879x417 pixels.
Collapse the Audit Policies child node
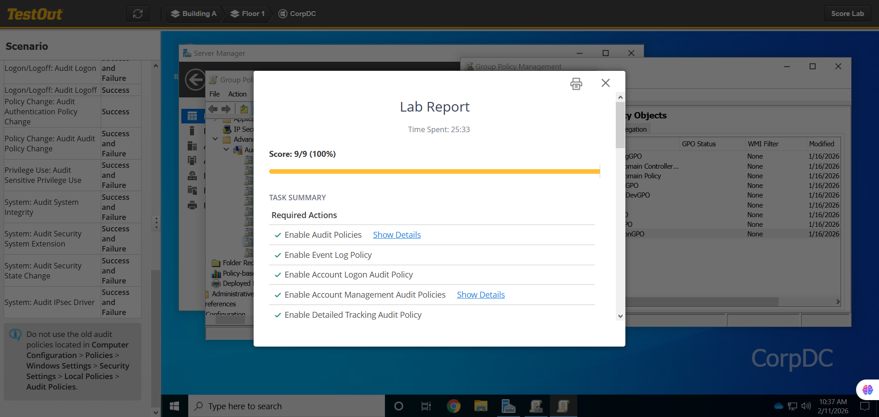(x=226, y=150)
